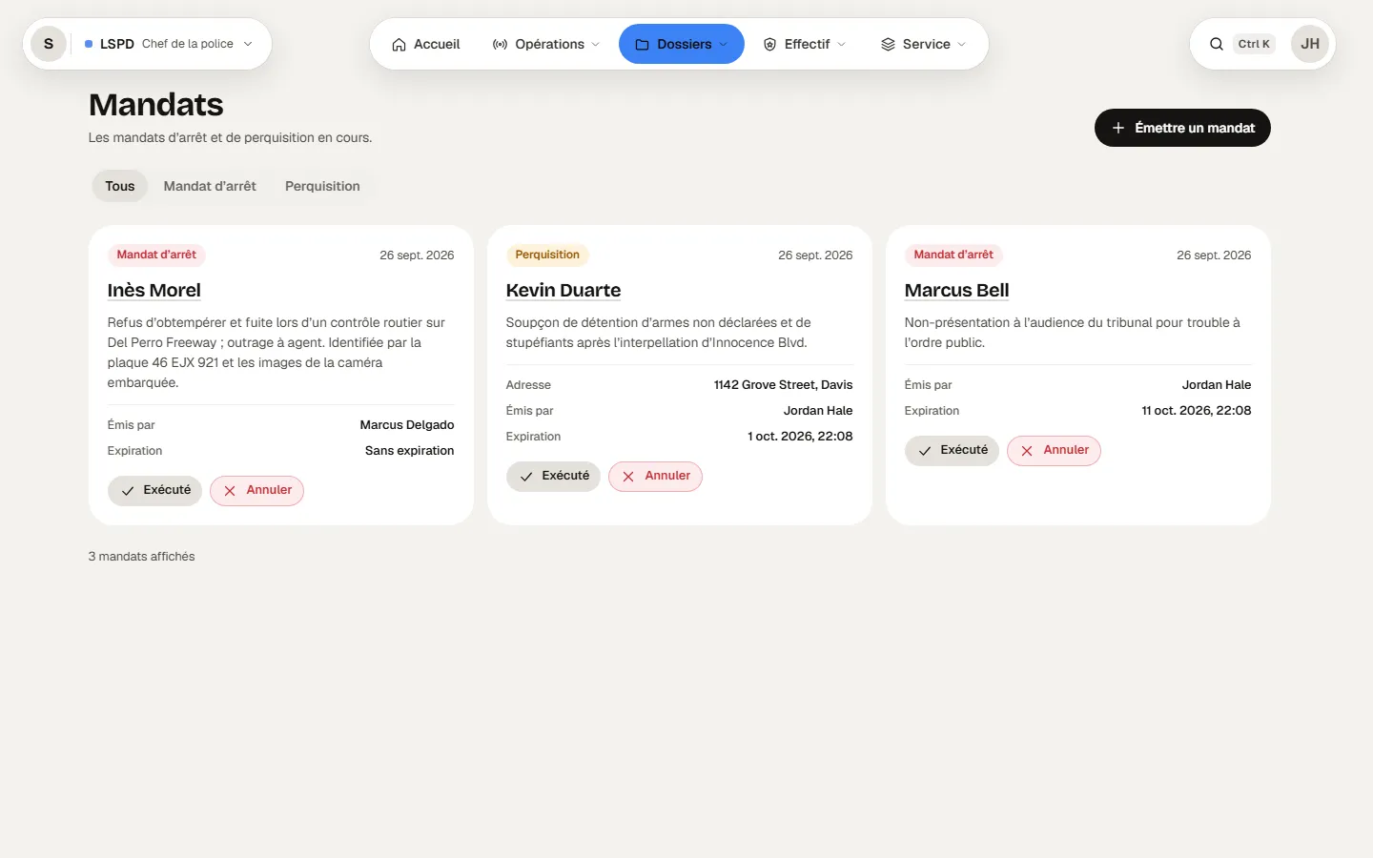Expand the Opérations chevron
Image resolution: width=1373 pixels, height=858 pixels.
(x=596, y=45)
